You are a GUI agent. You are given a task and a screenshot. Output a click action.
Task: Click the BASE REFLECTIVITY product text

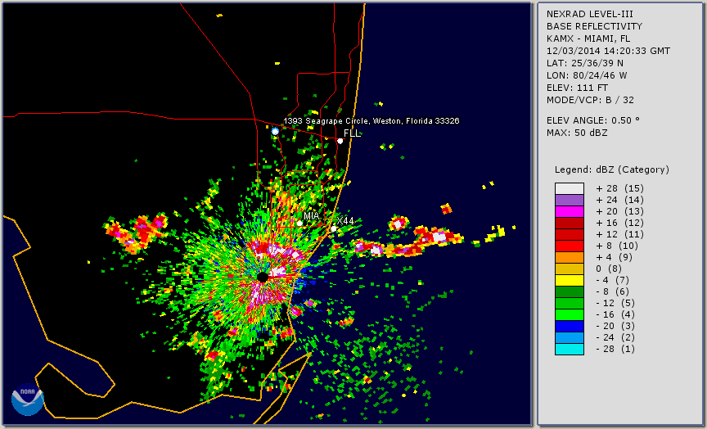click(594, 27)
